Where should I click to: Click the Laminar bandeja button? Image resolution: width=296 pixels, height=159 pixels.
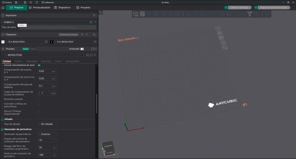240,7
